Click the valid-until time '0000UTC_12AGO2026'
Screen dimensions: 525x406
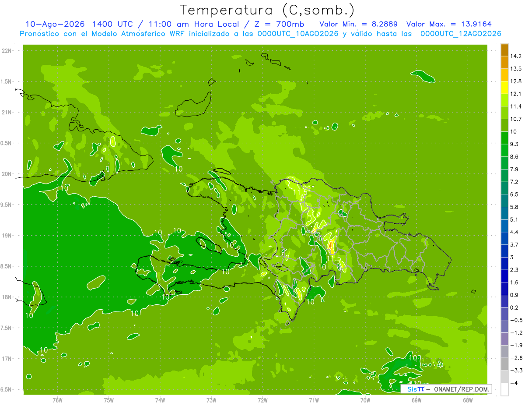pyautogui.click(x=461, y=34)
